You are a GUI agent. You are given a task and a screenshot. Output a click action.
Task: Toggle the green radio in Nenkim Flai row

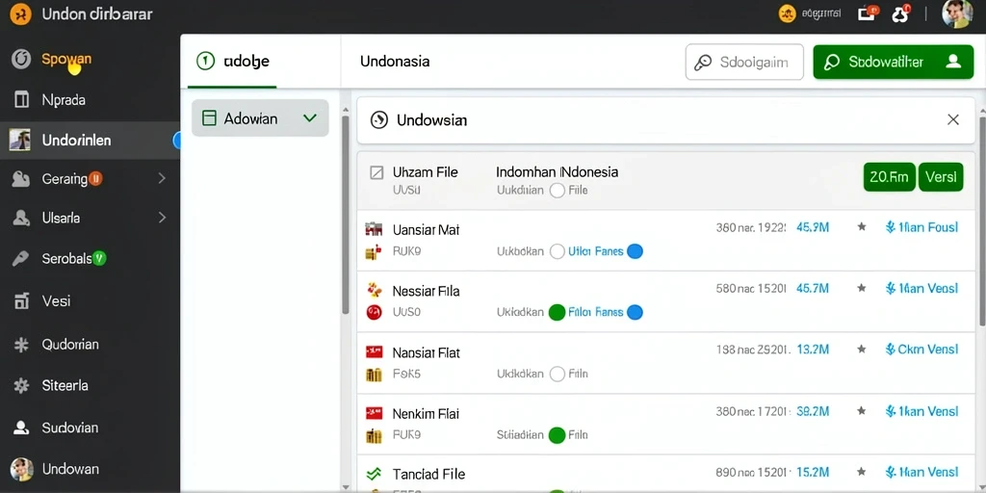click(x=558, y=434)
